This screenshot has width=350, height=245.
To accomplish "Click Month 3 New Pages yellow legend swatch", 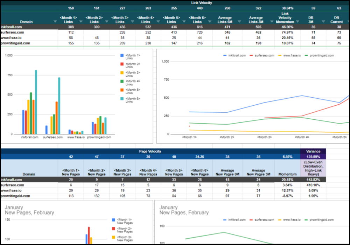I will [x=113, y=237].
